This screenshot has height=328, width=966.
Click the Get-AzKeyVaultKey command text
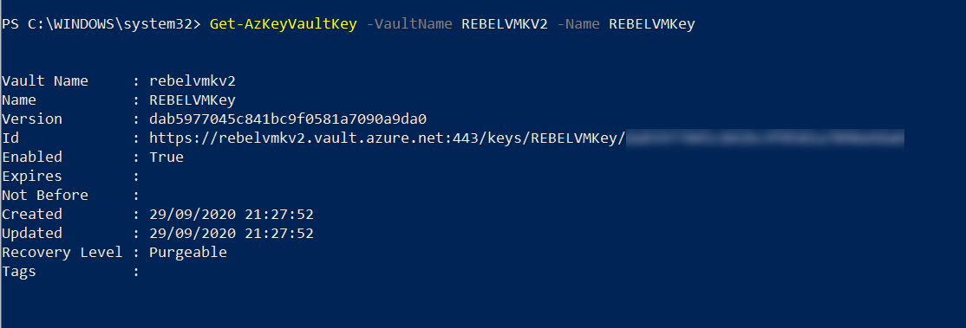coord(284,24)
